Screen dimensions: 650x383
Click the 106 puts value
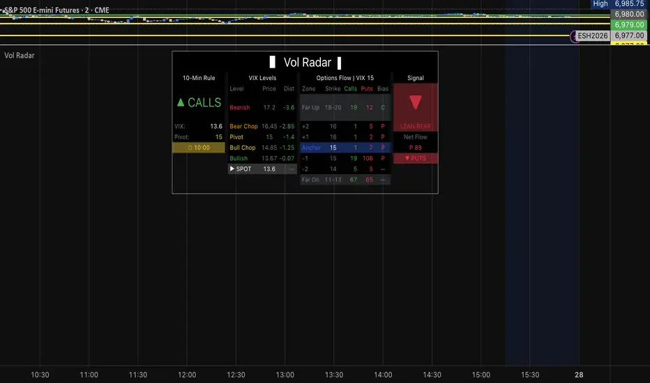click(x=368, y=158)
